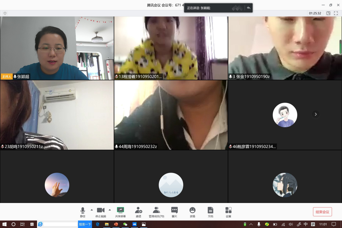The image size is (342, 228).
Task: Open WeChat from the Windows taskbar
Action: pyautogui.click(x=125, y=224)
